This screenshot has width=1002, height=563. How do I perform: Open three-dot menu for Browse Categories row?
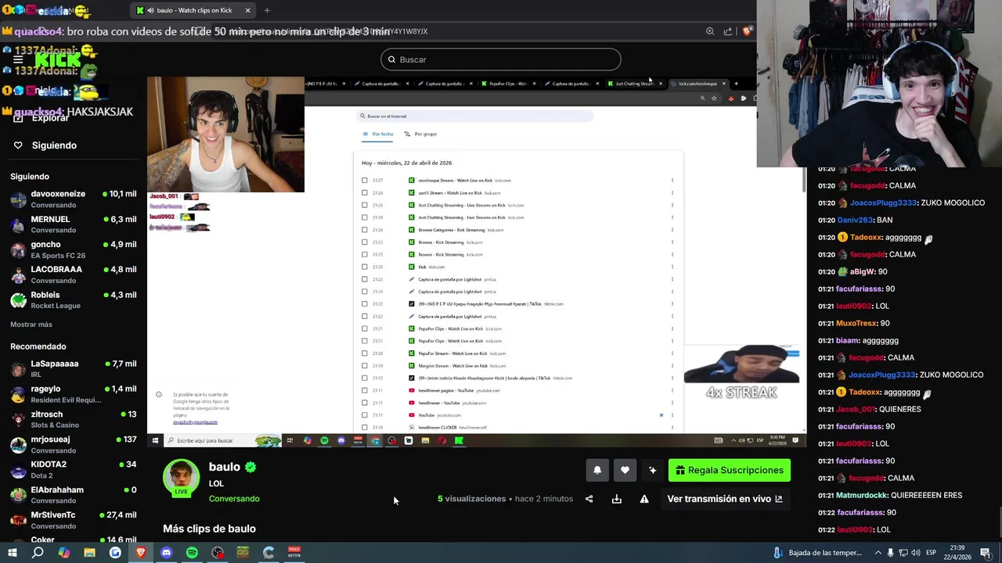(672, 230)
